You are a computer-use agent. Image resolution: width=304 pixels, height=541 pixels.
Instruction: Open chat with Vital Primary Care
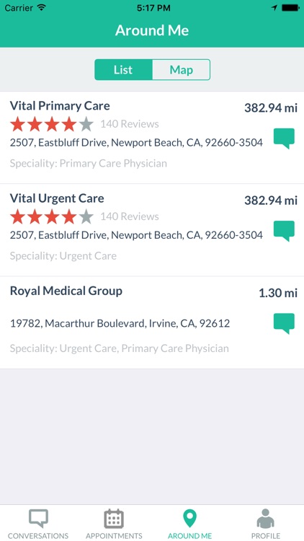tap(284, 138)
